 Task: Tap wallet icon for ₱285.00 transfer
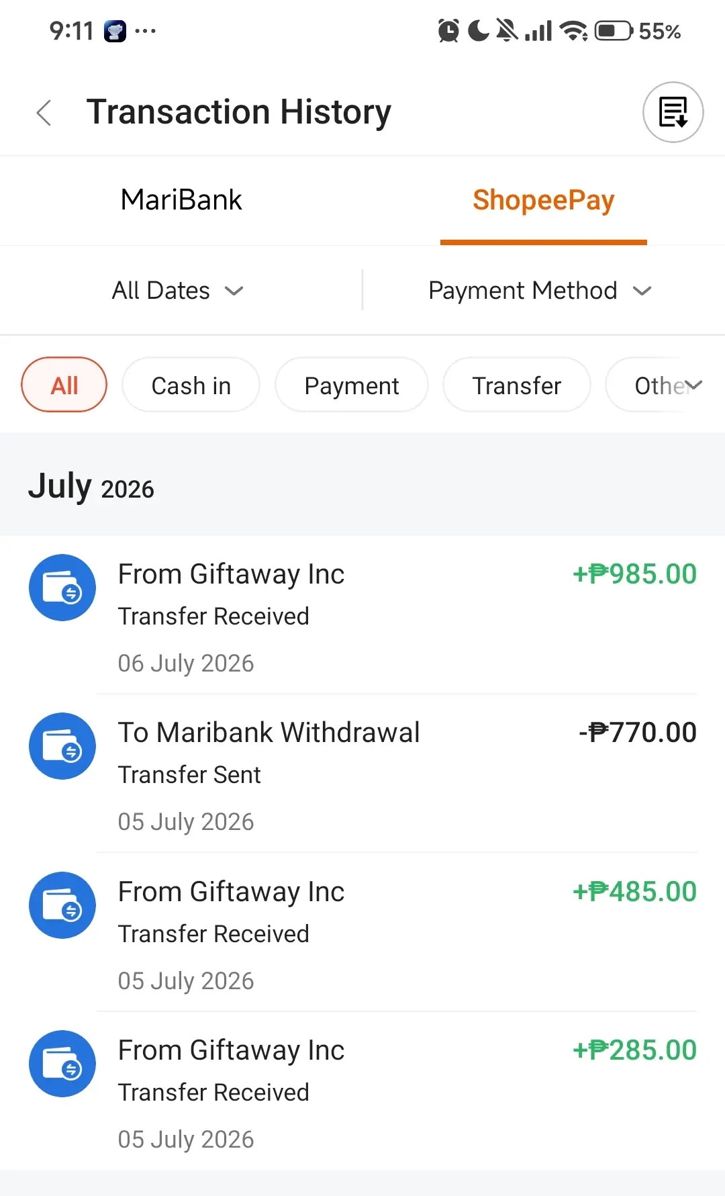coord(62,1064)
